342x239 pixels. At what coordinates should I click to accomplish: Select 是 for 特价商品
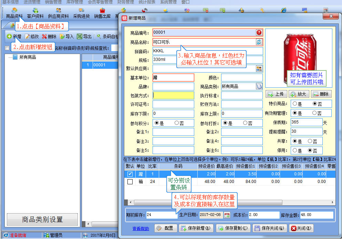click(x=294, y=104)
